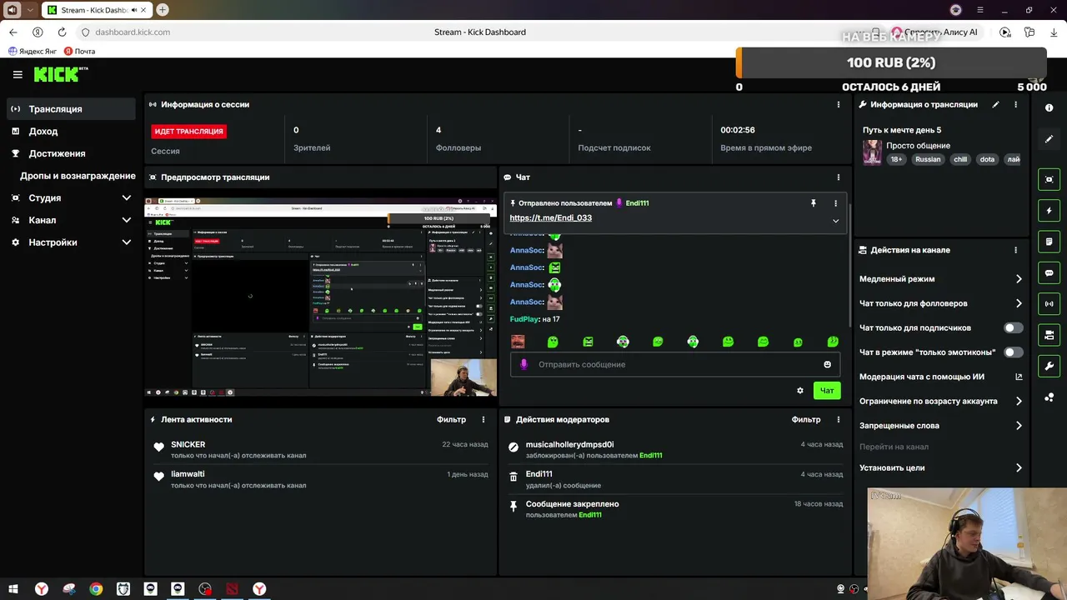Open Дропы и вознаграждение page

point(78,176)
